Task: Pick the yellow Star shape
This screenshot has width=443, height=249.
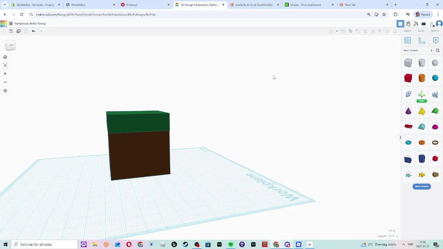Action: (x=422, y=175)
